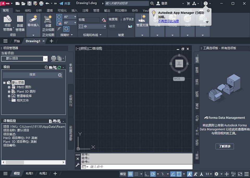The width and height of the screenshot is (250, 178).
Task: Toggle snap mode dotted grid button
Action: pyautogui.click(x=136, y=174)
